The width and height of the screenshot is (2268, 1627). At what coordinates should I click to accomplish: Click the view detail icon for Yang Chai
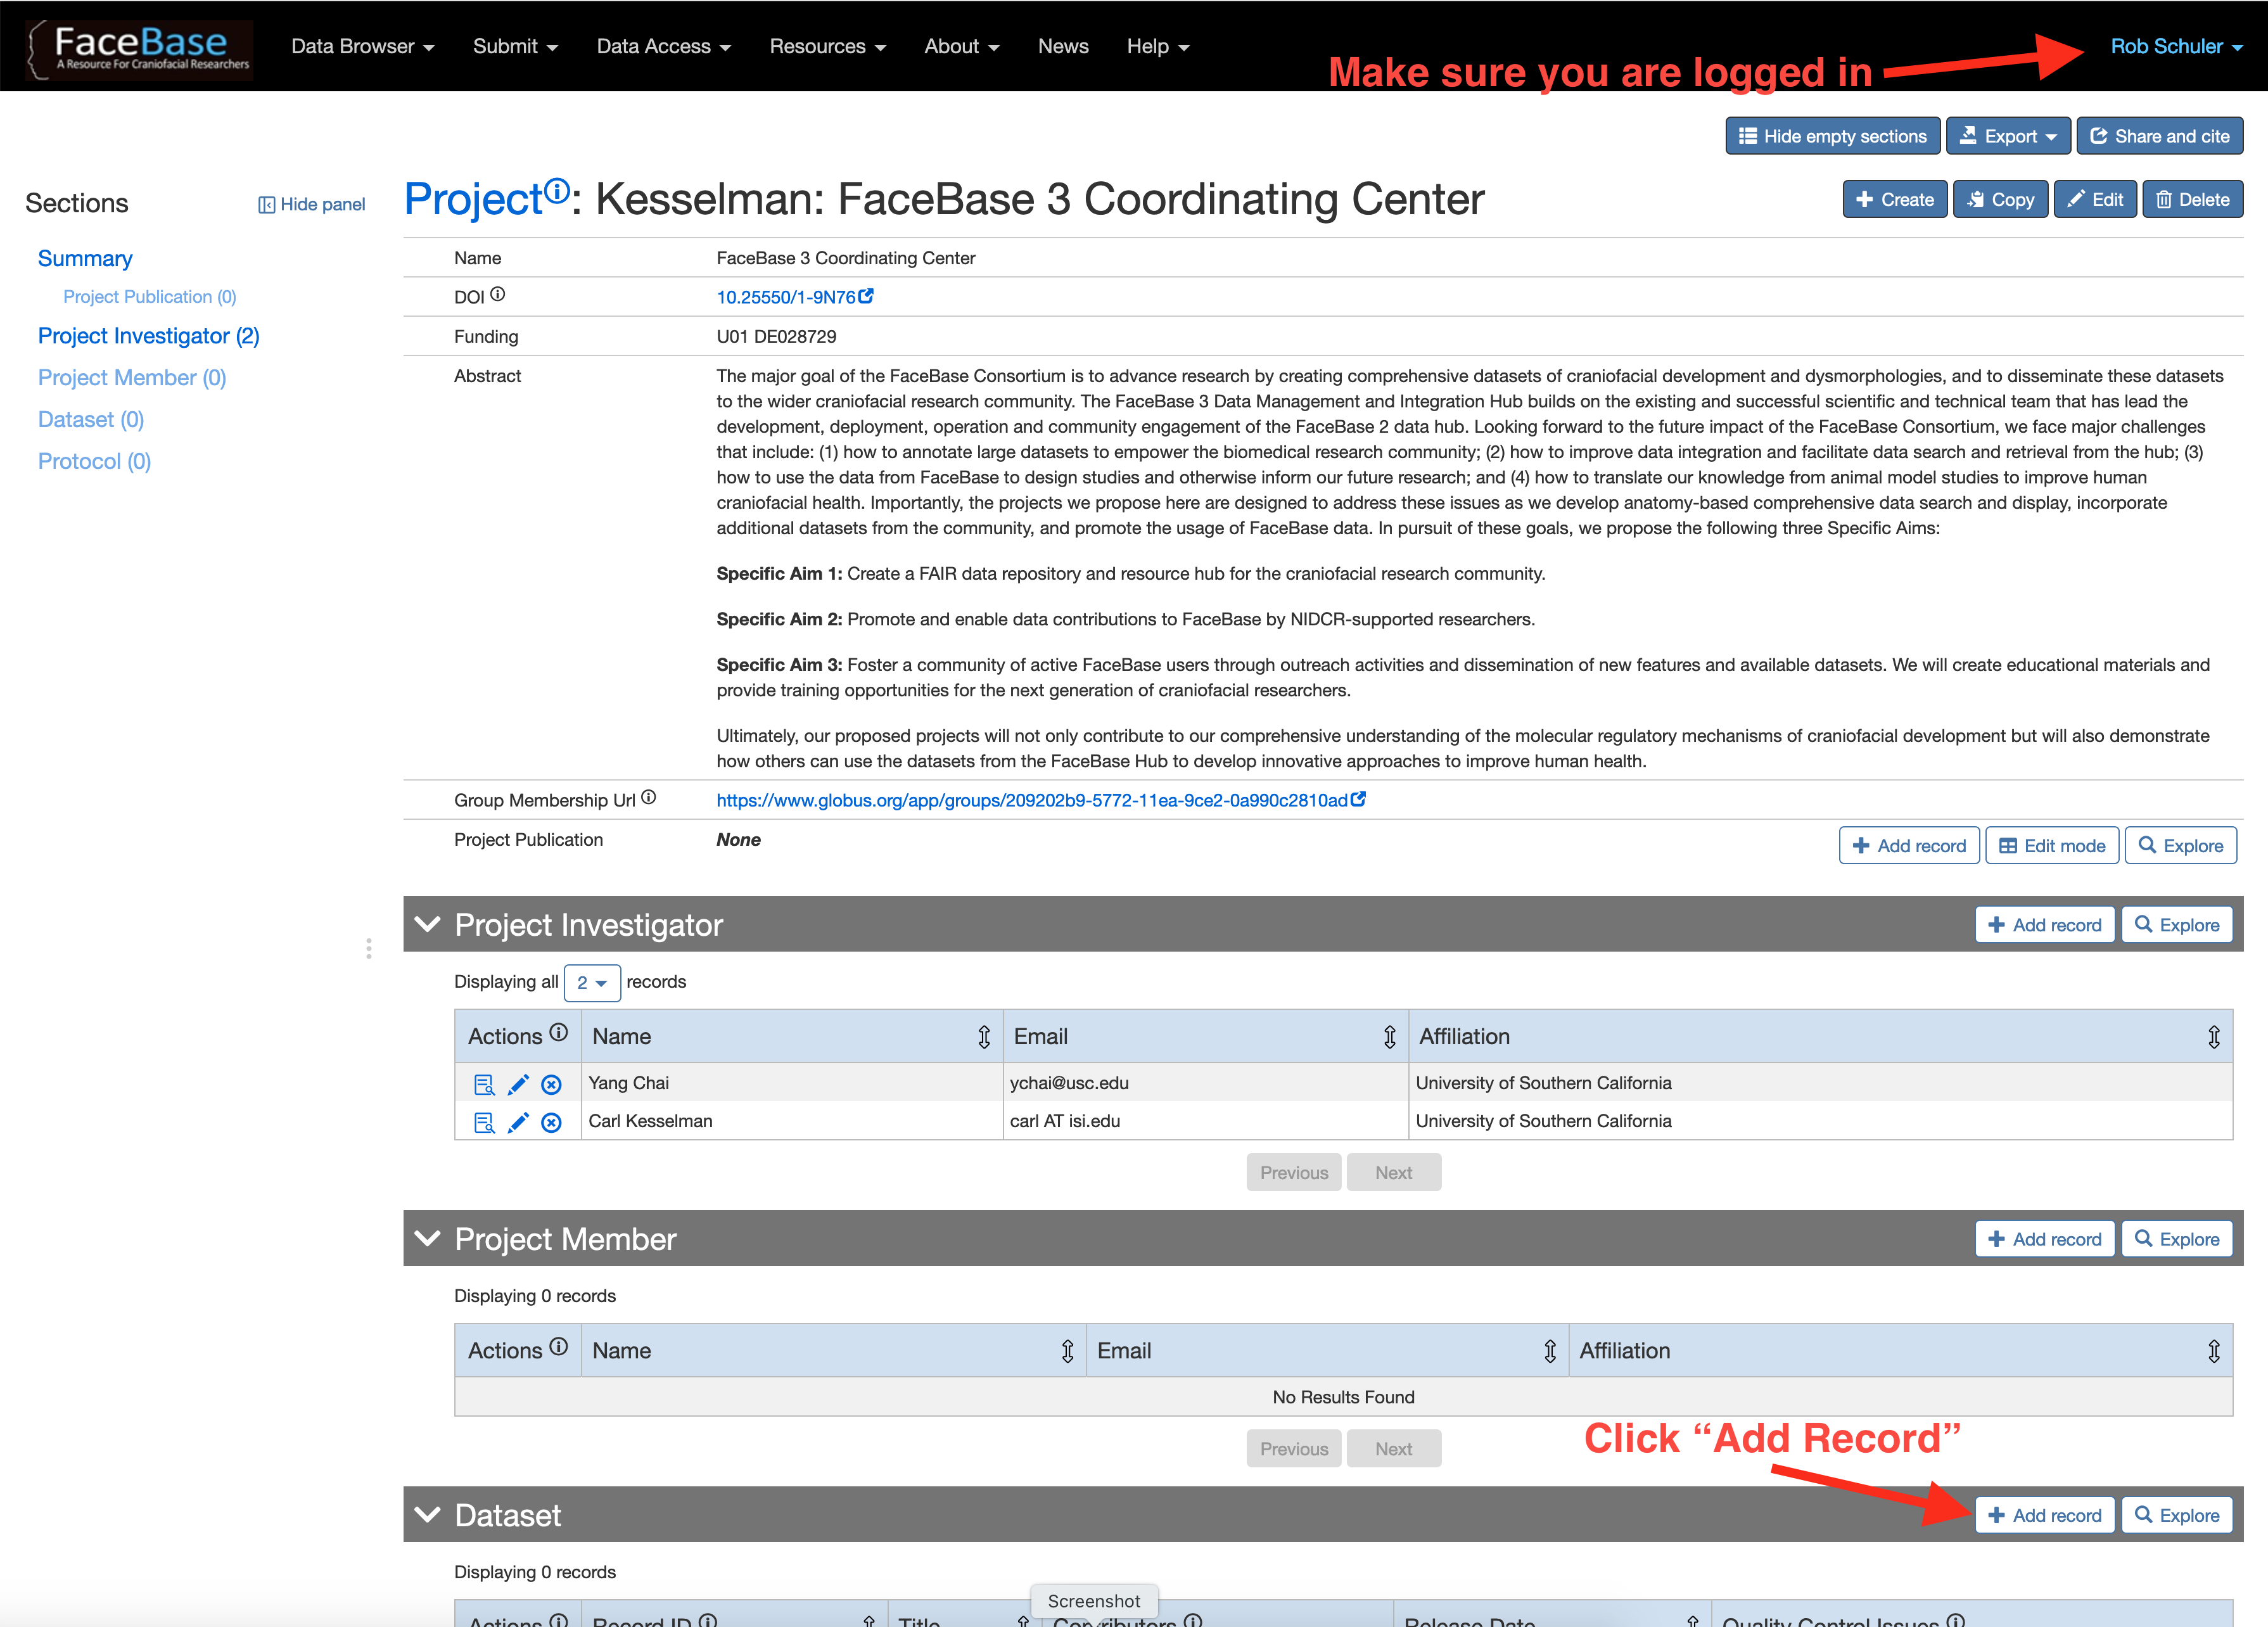click(484, 1081)
